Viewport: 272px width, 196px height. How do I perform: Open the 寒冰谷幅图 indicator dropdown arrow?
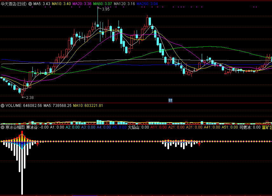point(3,127)
